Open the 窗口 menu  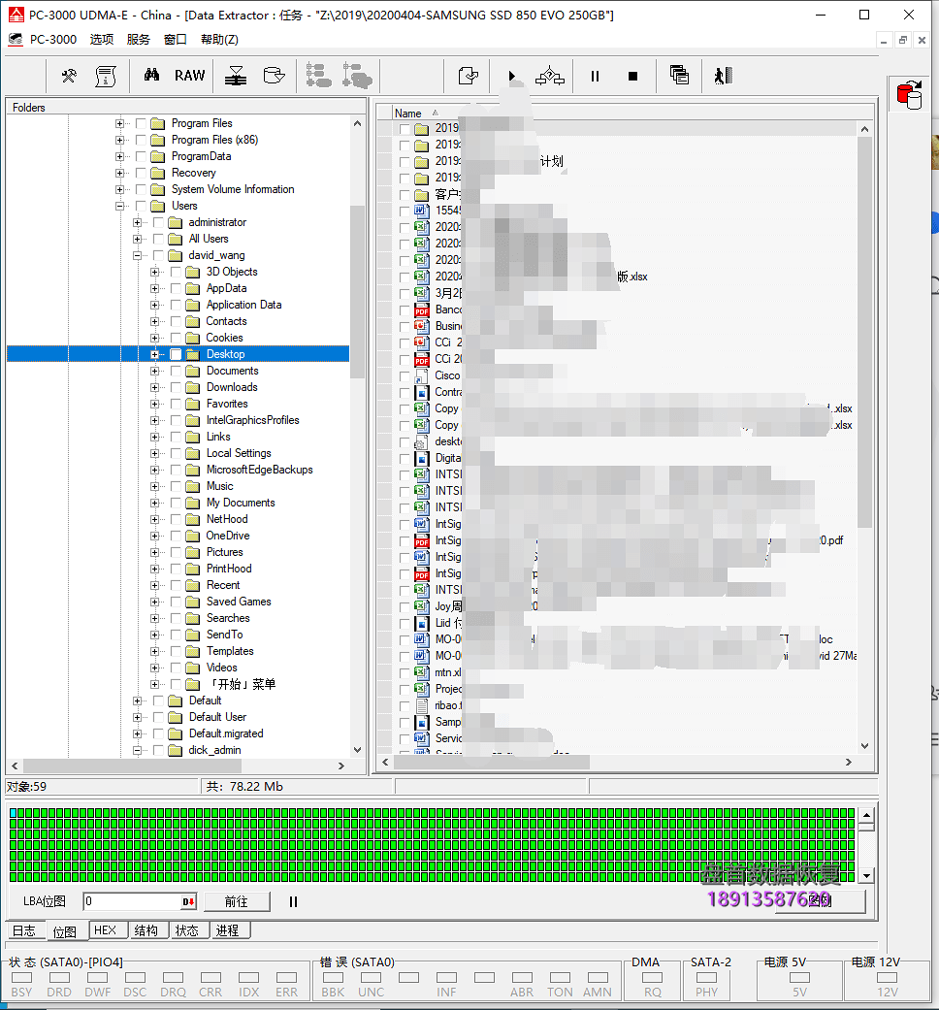(176, 40)
